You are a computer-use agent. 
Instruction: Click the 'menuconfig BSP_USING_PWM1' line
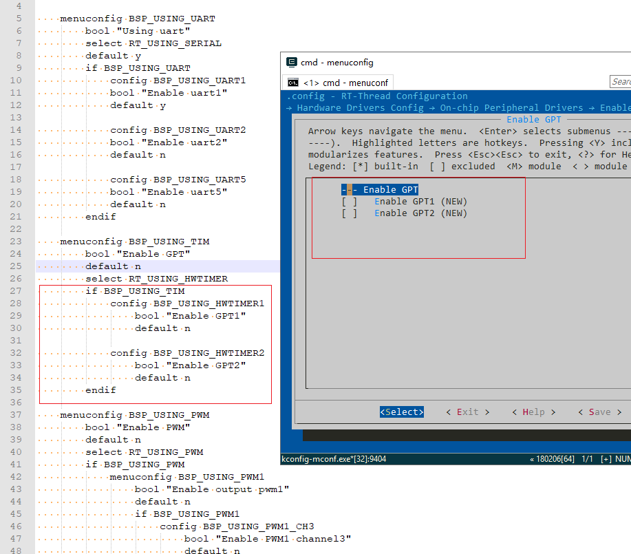pyautogui.click(x=186, y=477)
